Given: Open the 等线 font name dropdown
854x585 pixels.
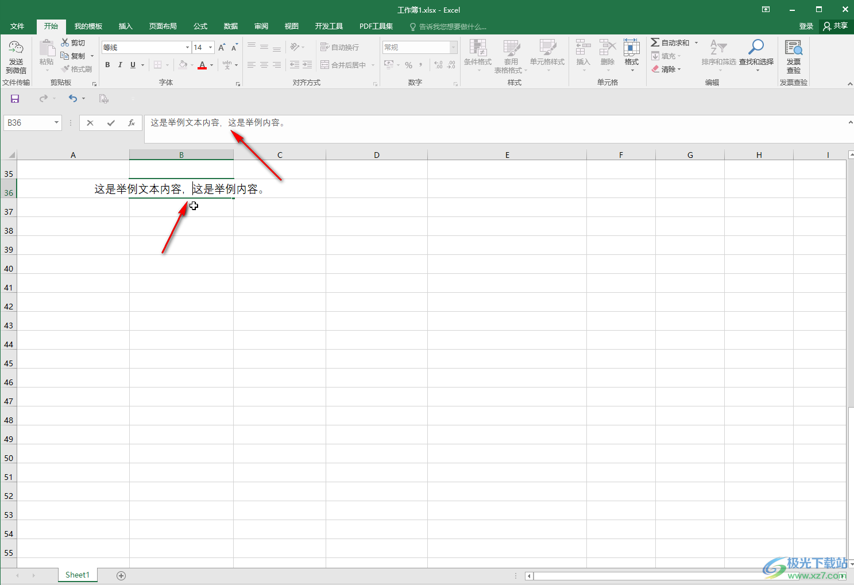Looking at the screenshot, I should point(187,48).
